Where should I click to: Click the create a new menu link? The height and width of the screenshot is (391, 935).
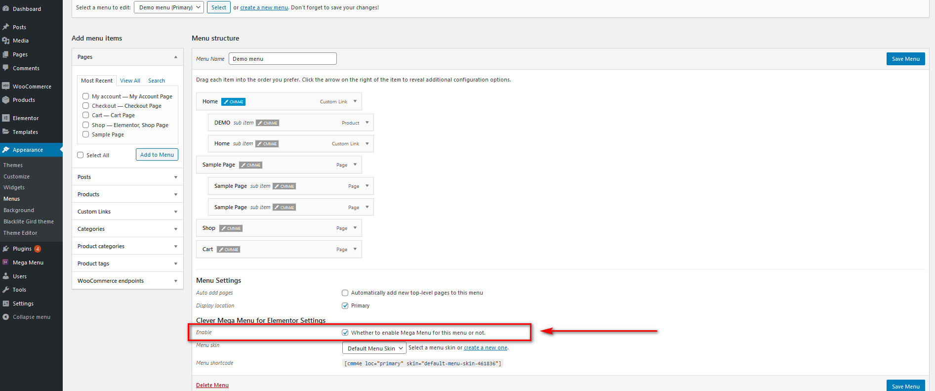[x=264, y=7]
